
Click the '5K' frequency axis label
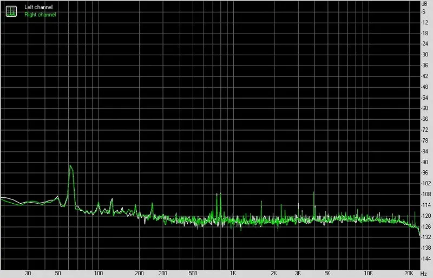(x=327, y=274)
